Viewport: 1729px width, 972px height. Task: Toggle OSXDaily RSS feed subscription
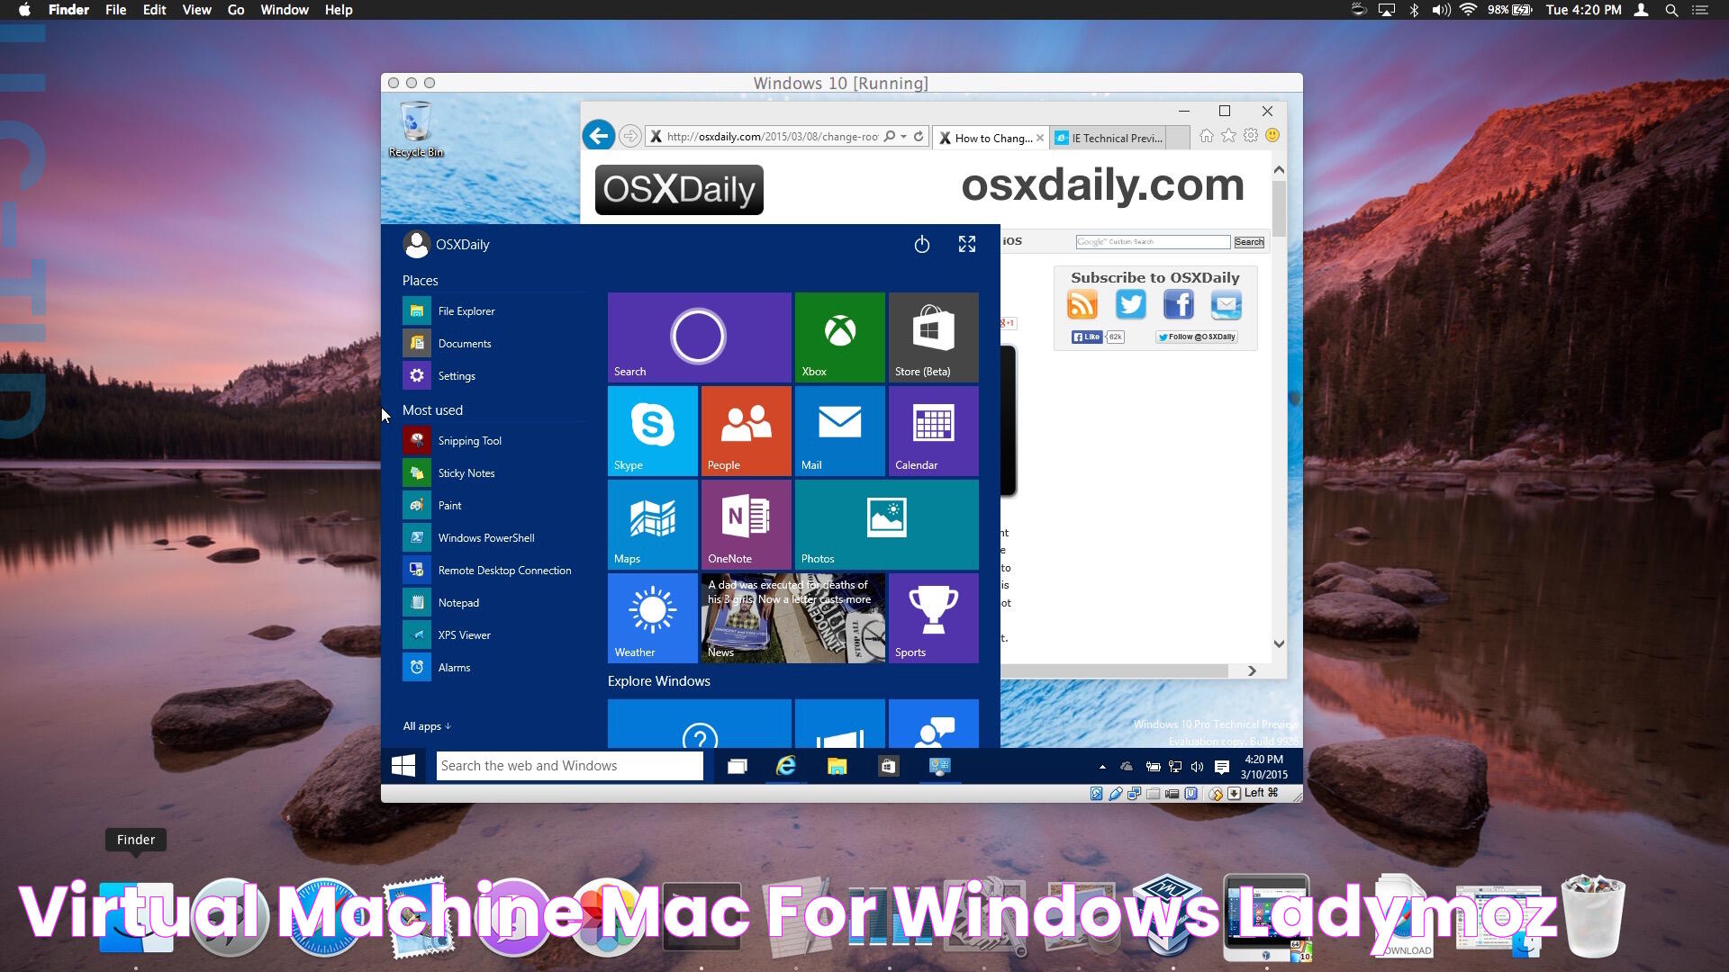(1083, 305)
